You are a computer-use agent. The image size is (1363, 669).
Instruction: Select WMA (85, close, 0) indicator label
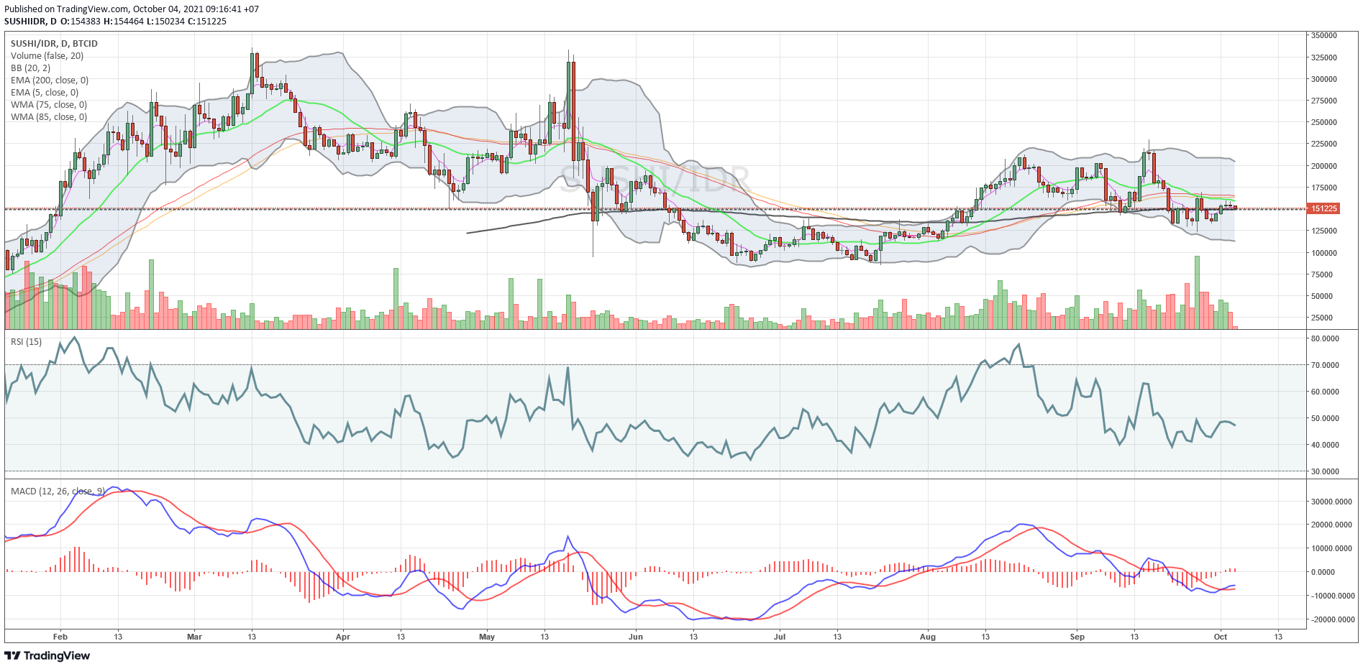pos(49,117)
